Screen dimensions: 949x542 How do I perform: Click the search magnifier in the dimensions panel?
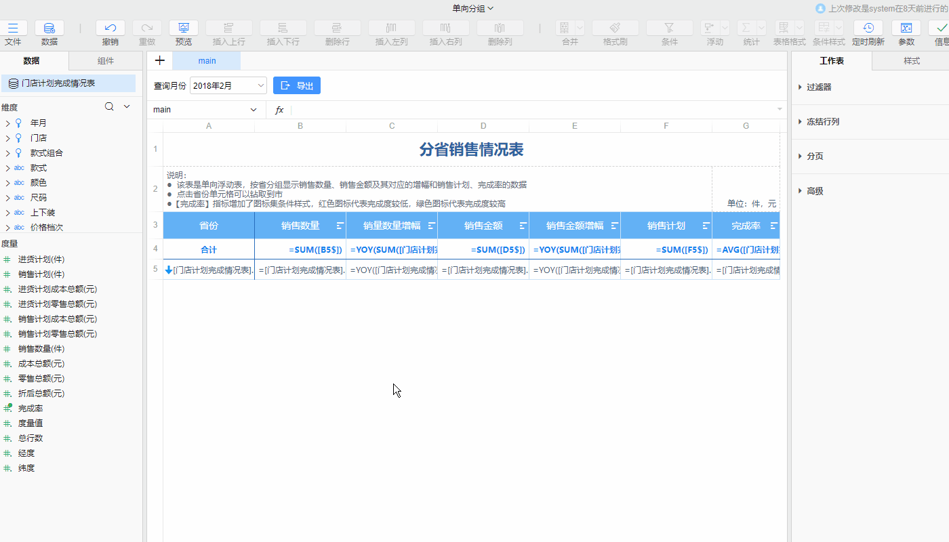(x=108, y=106)
